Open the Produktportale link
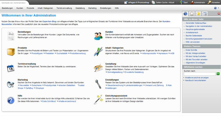The width and height of the screenshot is (221, 116). coord(50,85)
